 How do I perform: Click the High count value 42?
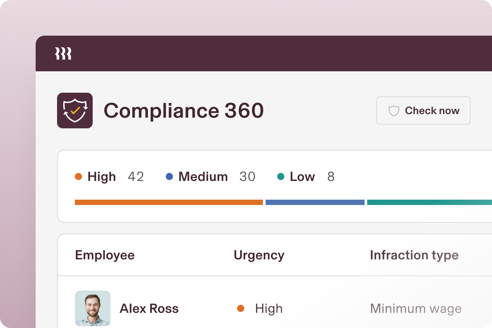[136, 177]
